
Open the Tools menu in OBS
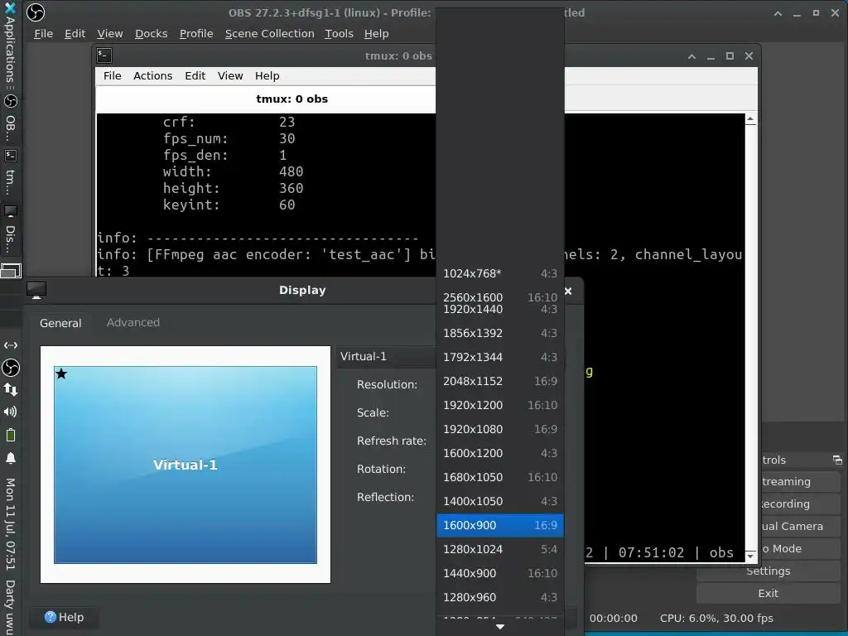[x=339, y=33]
